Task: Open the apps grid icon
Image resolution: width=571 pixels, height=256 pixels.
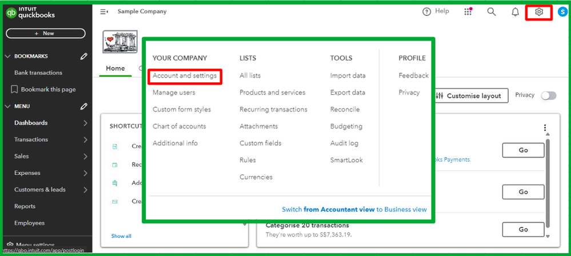Action: tap(469, 12)
